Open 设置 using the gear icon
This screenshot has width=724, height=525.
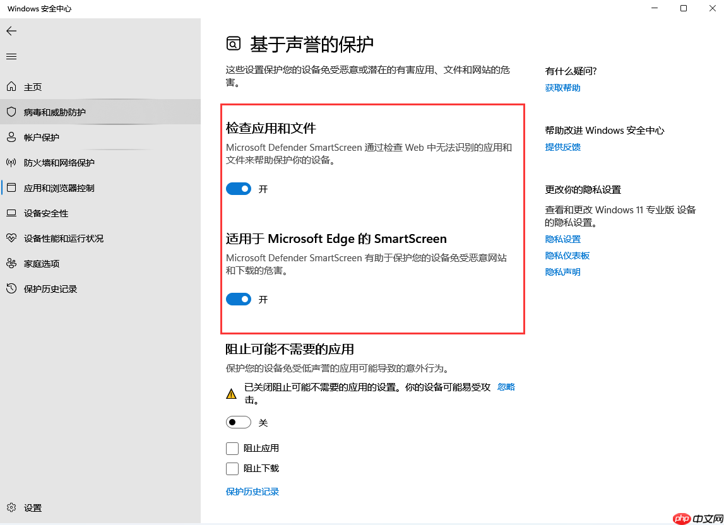coord(11,507)
